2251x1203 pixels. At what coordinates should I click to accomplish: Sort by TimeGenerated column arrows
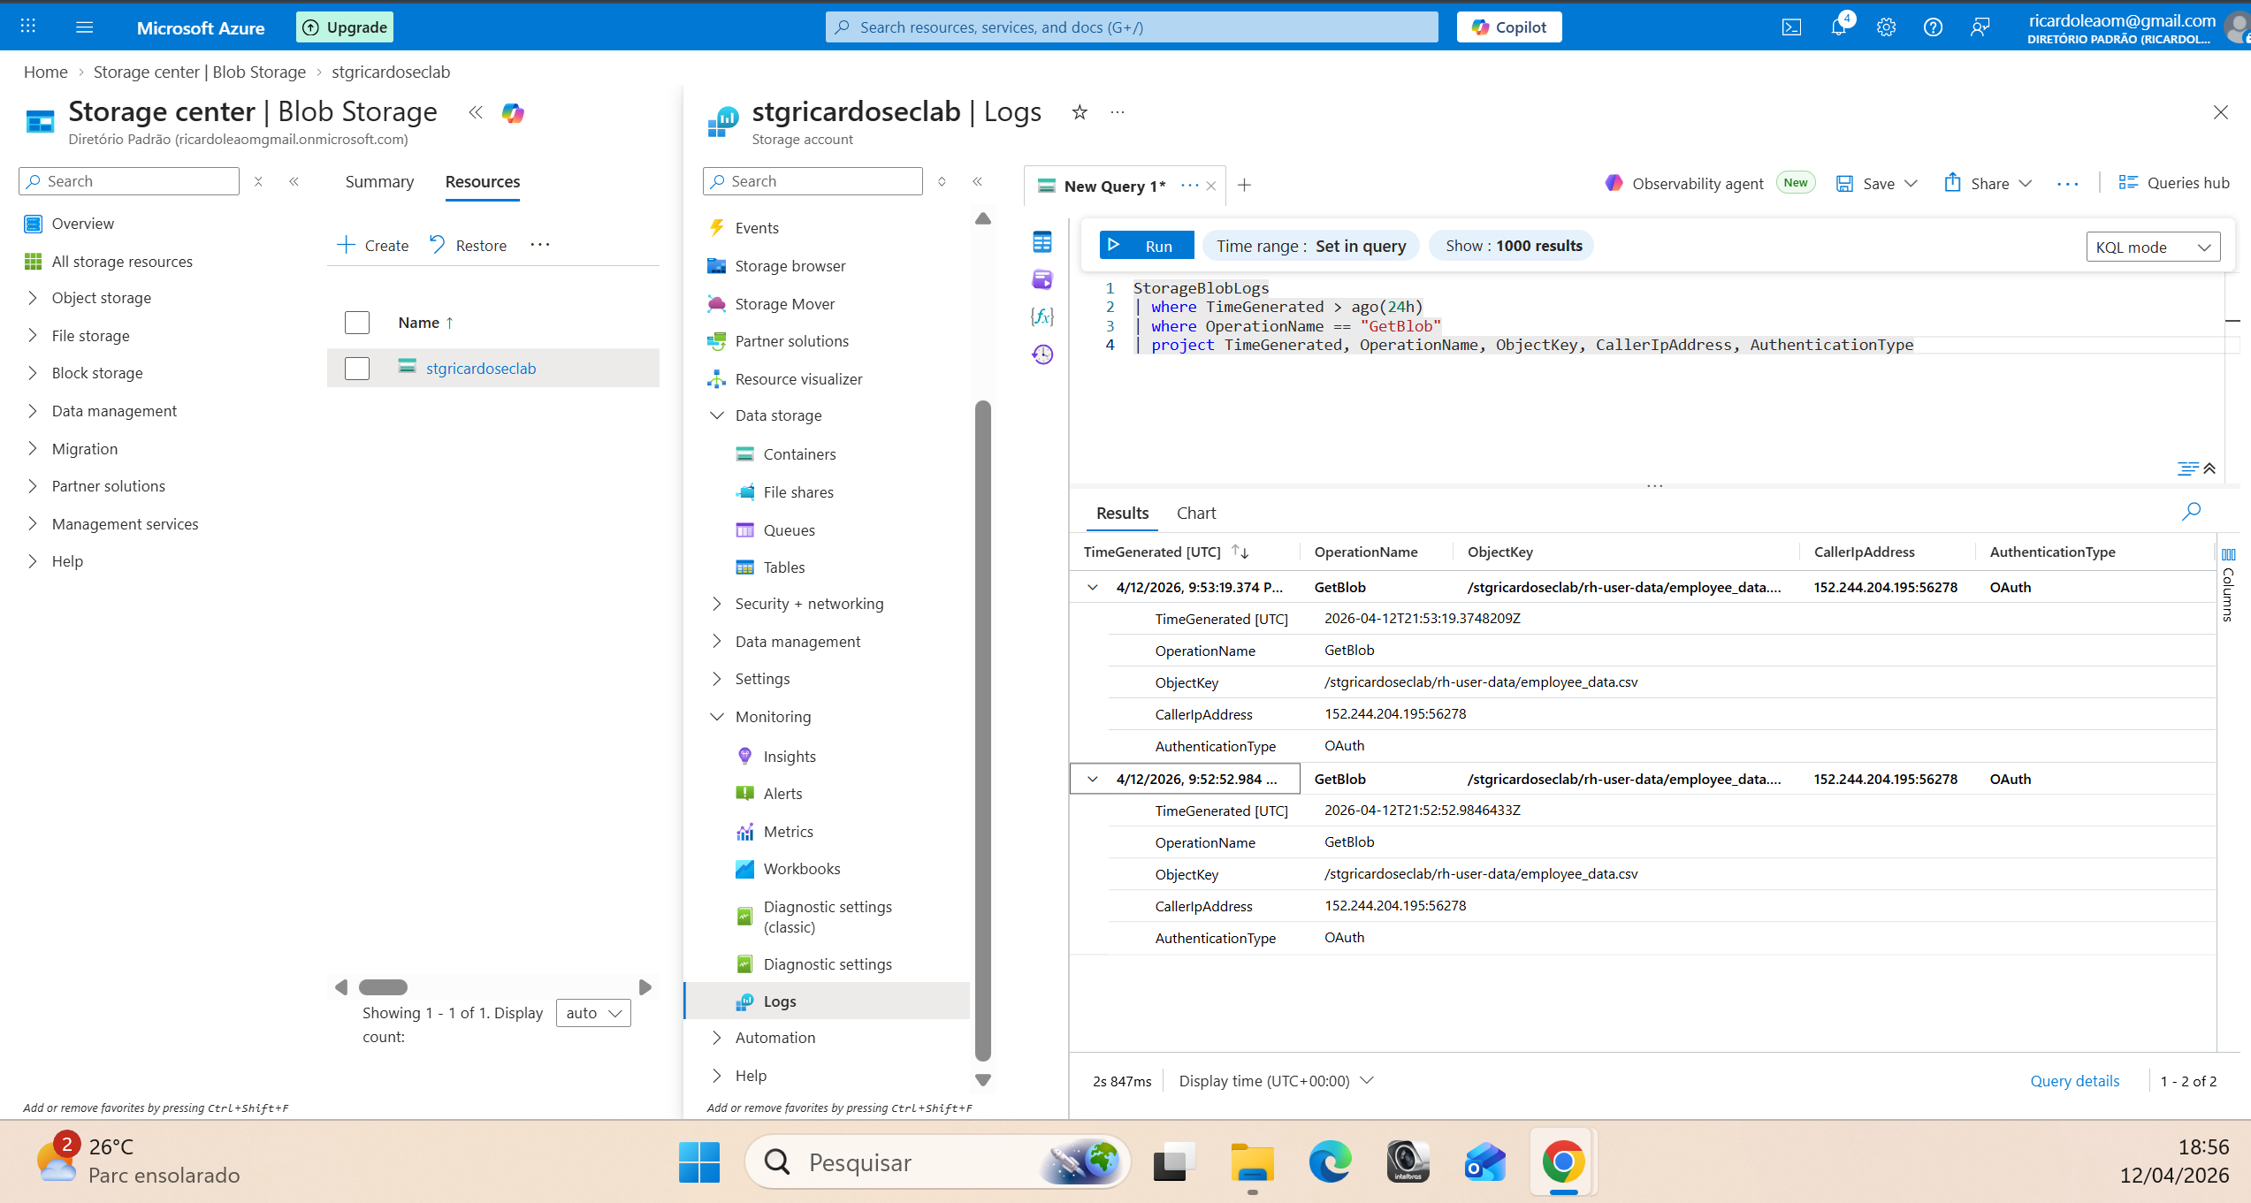(1240, 552)
